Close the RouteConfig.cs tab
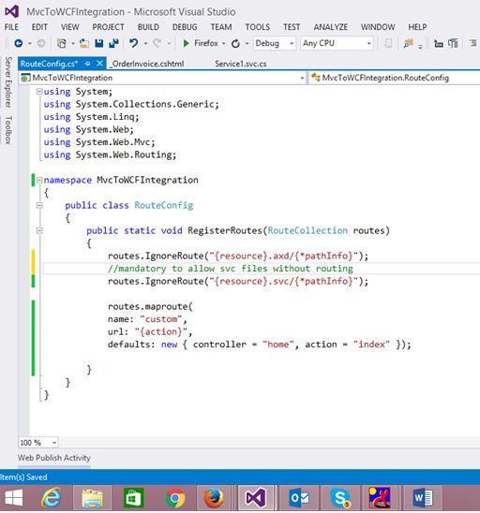 tap(99, 64)
